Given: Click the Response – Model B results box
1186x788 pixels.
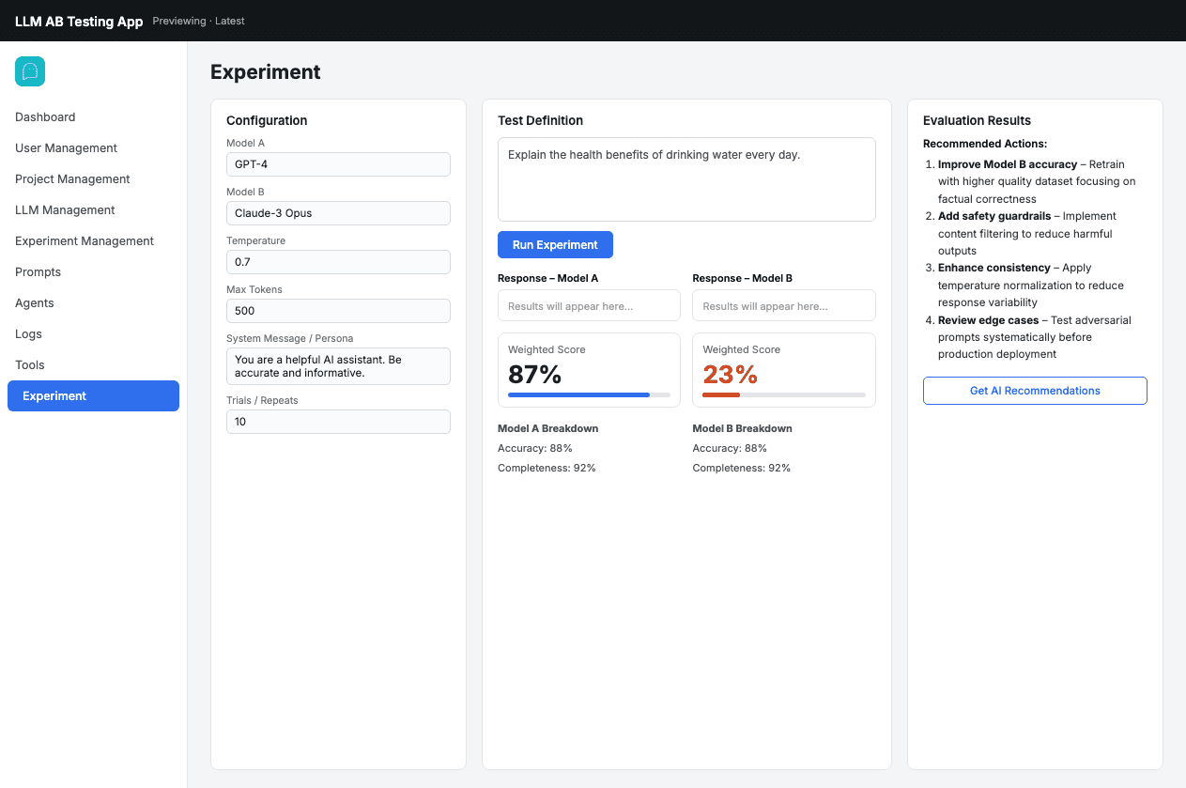Looking at the screenshot, I should [784, 305].
